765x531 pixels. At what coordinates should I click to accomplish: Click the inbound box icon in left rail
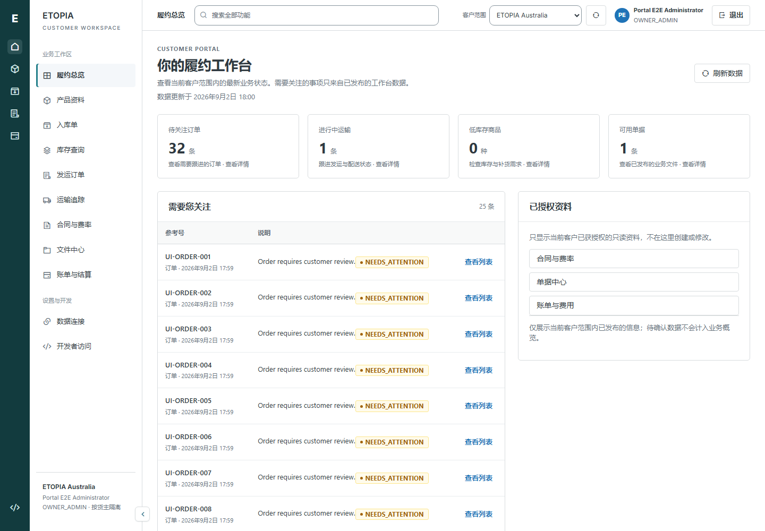click(15, 91)
